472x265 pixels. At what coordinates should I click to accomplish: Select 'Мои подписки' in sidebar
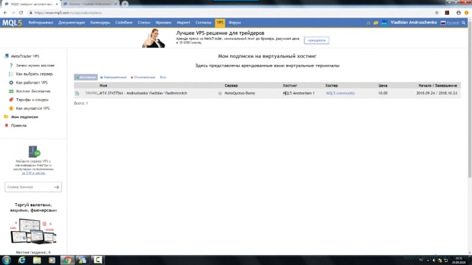coord(25,117)
